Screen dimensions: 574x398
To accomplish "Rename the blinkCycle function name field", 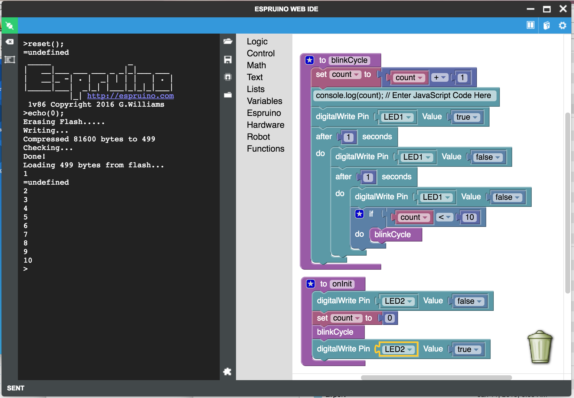I will point(349,60).
